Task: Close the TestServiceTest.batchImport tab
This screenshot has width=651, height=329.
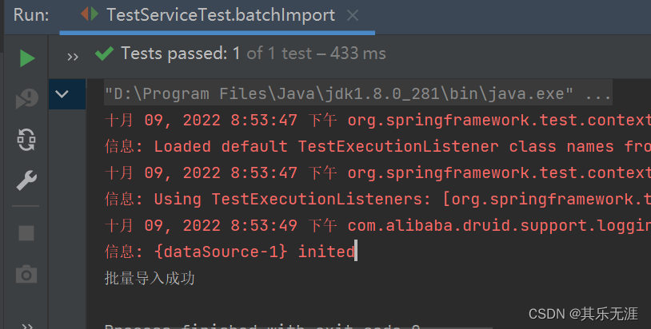Action: [354, 15]
